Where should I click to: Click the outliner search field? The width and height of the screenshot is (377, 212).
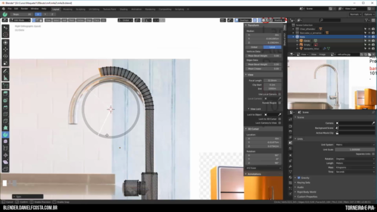(x=330, y=20)
